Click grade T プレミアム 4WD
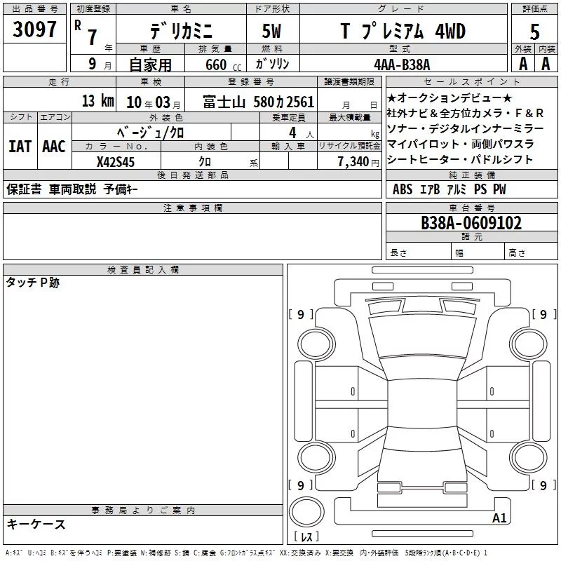The image size is (561, 561). tap(403, 31)
